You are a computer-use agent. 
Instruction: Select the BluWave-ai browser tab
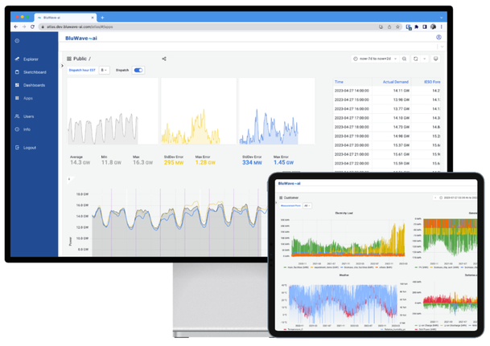point(56,17)
